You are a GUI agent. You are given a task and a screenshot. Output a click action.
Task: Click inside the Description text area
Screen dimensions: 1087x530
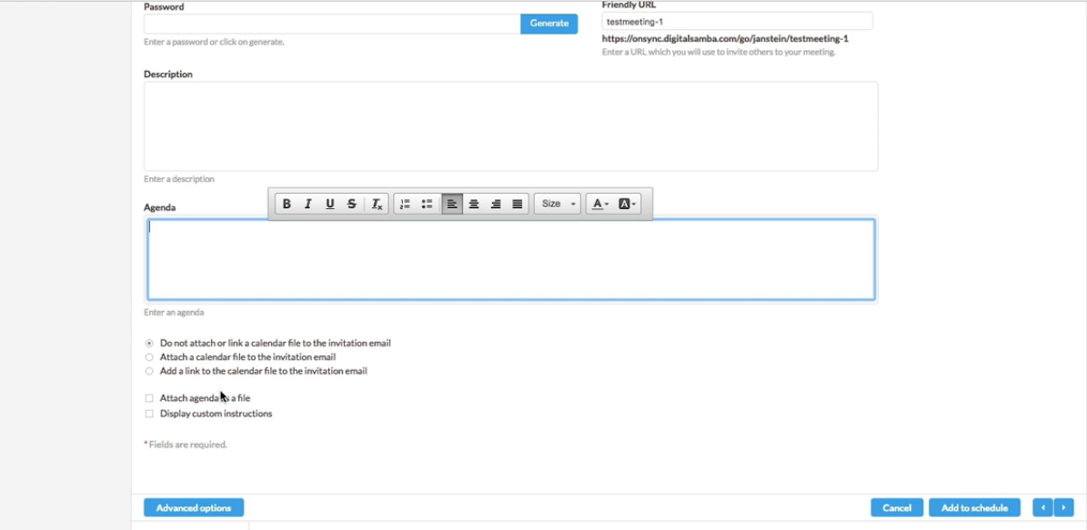(511, 126)
